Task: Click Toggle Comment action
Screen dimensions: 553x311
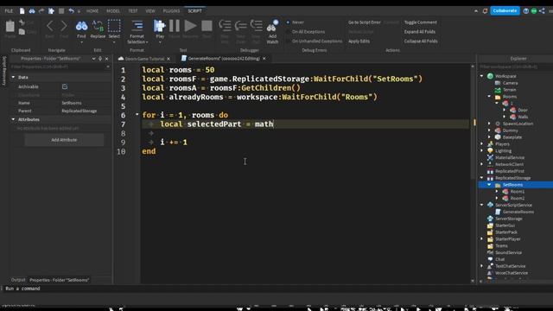Action: [421, 22]
